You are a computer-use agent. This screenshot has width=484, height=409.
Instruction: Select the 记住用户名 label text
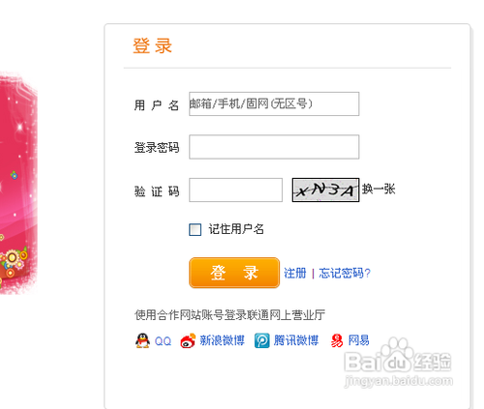tap(236, 229)
